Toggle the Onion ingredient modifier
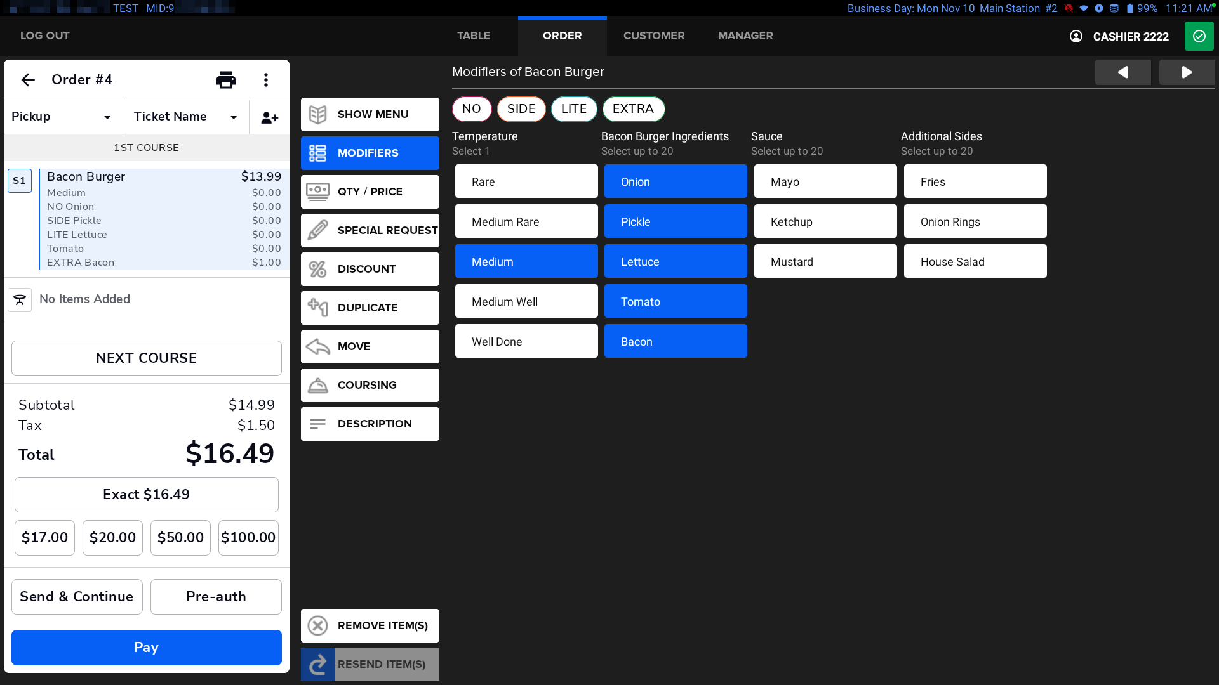This screenshot has height=685, width=1219. [675, 182]
